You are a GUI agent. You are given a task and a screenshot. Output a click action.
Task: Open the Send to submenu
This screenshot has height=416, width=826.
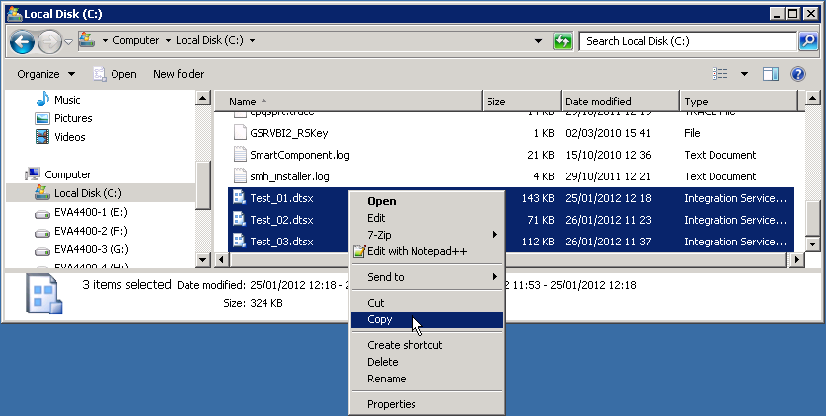pos(427,277)
